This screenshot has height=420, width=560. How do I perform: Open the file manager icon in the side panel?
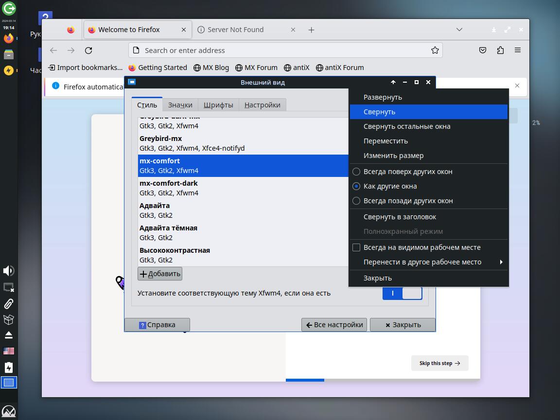9,54
